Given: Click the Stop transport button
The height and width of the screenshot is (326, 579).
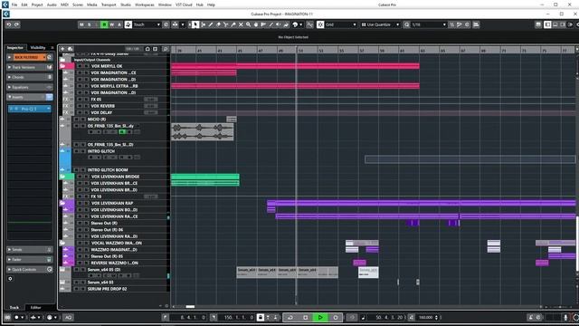Looking at the screenshot, I should pyautogui.click(x=306, y=317).
